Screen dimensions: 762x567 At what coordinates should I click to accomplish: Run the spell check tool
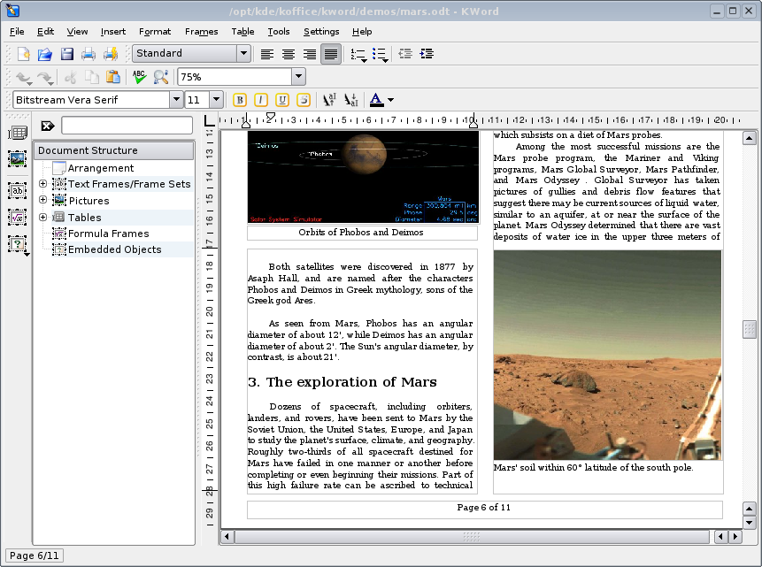point(139,77)
